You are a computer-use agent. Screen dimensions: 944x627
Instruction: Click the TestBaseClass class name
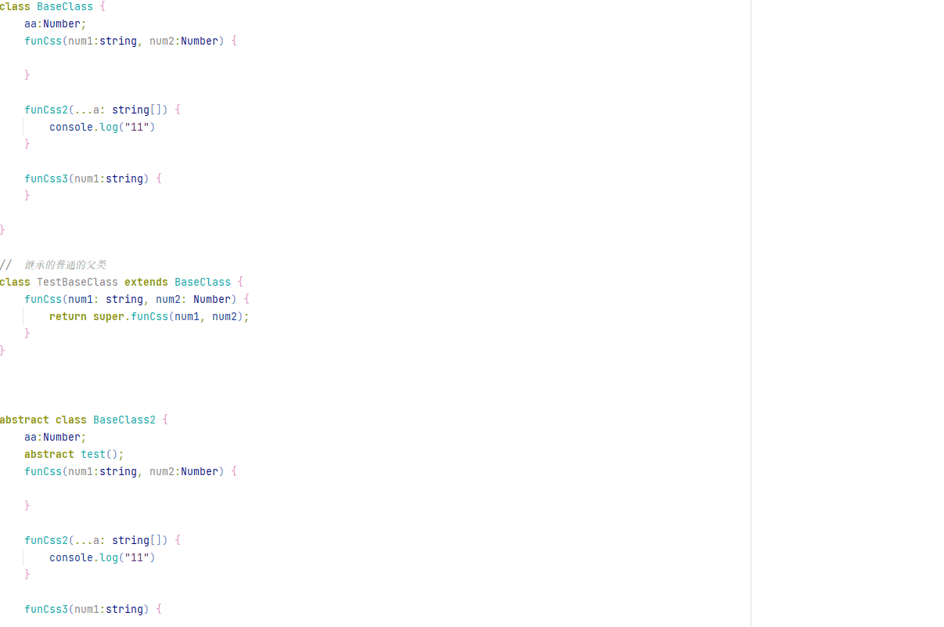77,282
